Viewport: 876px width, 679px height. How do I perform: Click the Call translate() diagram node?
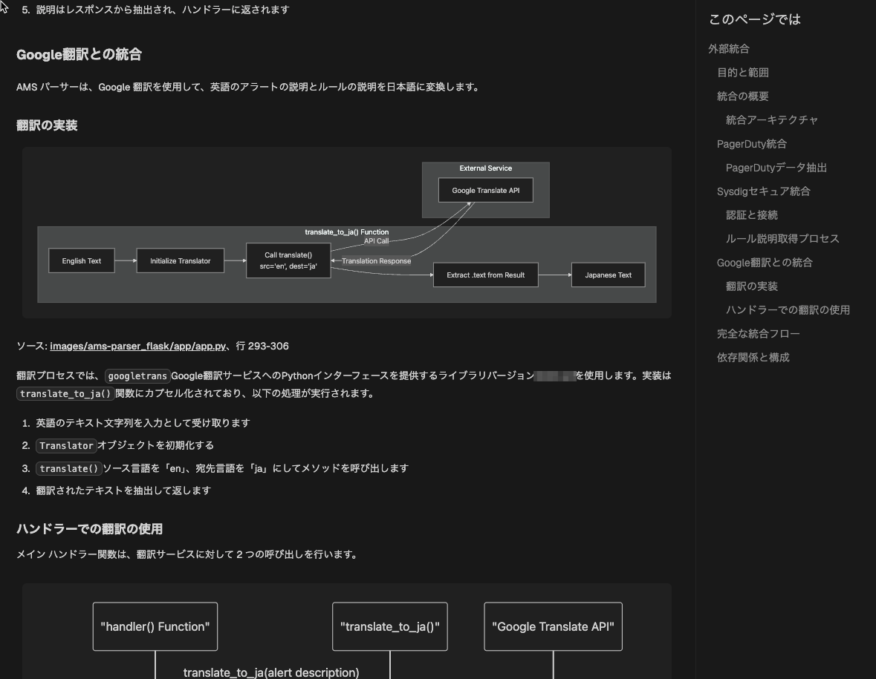click(288, 260)
